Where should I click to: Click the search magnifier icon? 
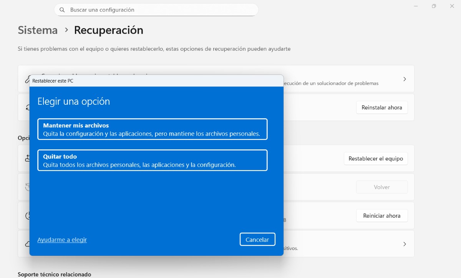click(62, 10)
